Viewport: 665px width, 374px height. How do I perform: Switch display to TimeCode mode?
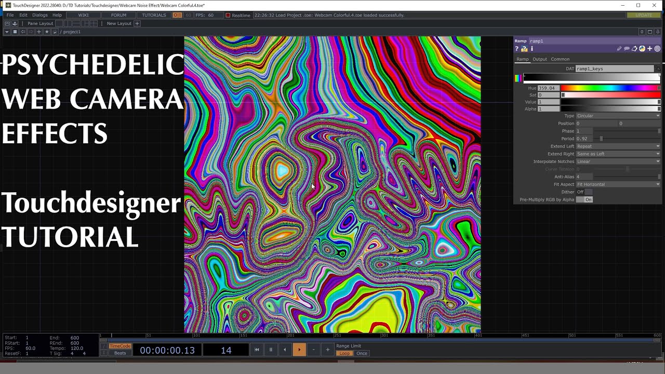pos(120,346)
